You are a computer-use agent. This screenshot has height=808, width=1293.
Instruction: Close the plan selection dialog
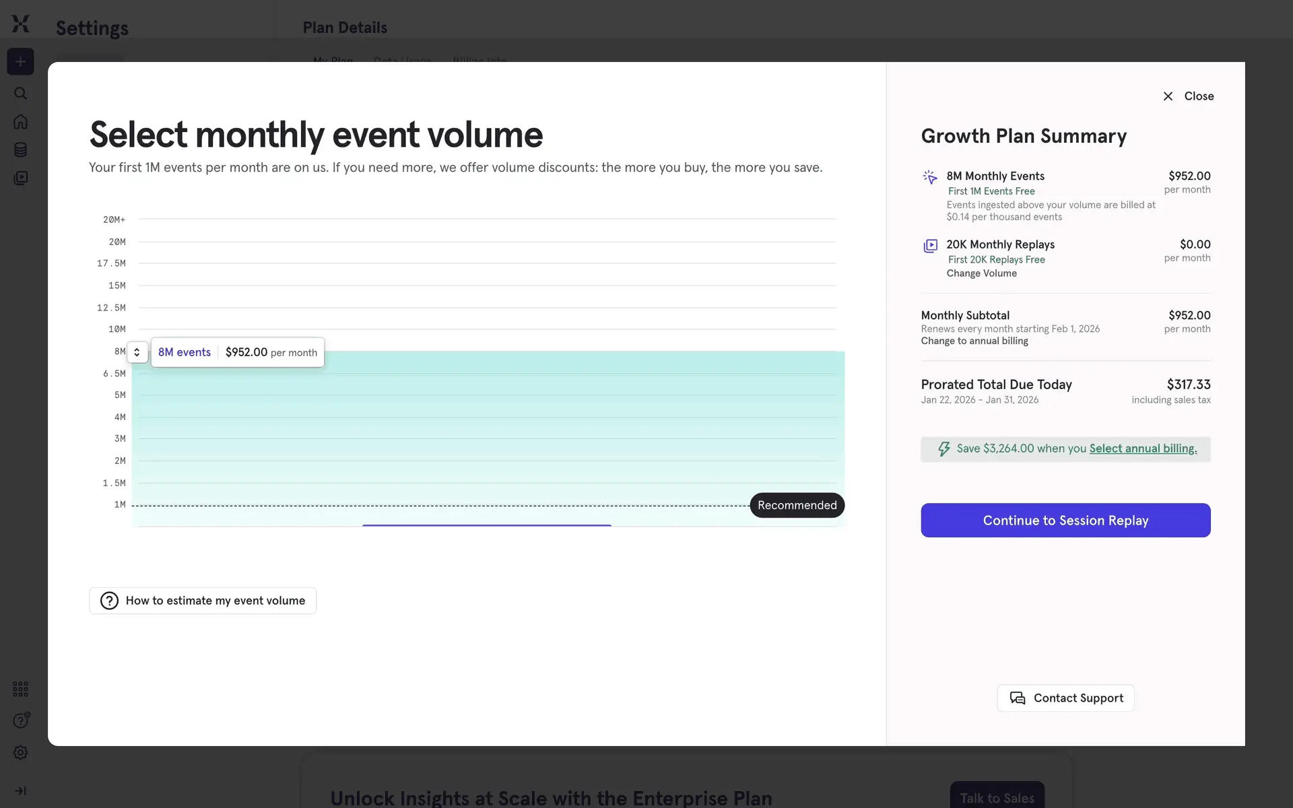point(1189,96)
